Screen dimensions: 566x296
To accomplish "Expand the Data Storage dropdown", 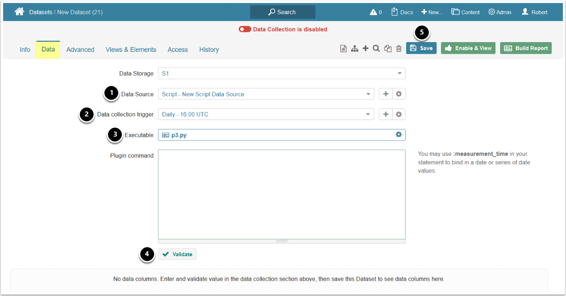I will (281, 73).
